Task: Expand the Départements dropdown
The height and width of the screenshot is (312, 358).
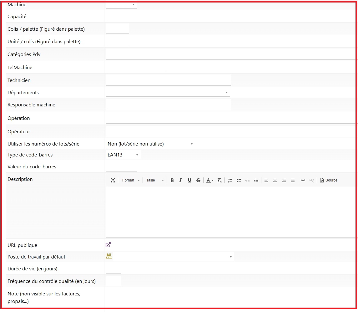Action: 168,92
